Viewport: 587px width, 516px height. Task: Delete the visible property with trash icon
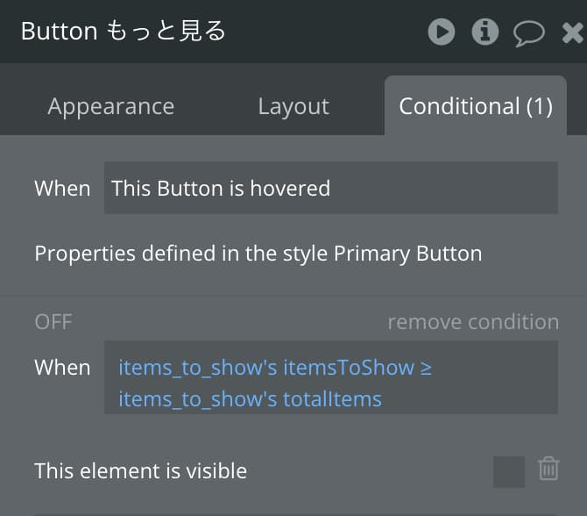tap(548, 469)
